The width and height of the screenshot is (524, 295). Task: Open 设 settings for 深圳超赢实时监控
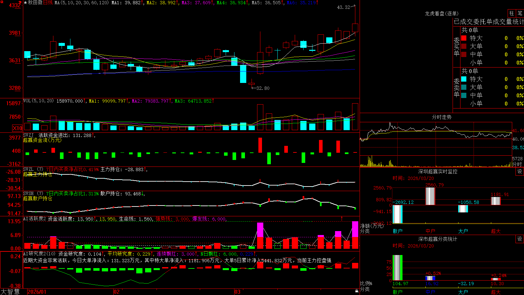click(x=519, y=171)
